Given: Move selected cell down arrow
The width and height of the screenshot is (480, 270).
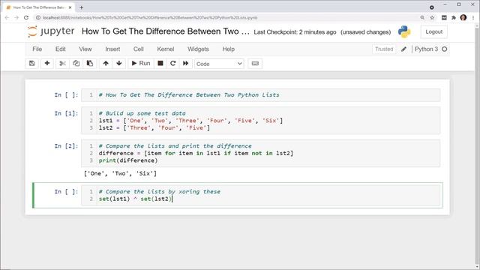Looking at the screenshot, I should pyautogui.click(x=119, y=63).
